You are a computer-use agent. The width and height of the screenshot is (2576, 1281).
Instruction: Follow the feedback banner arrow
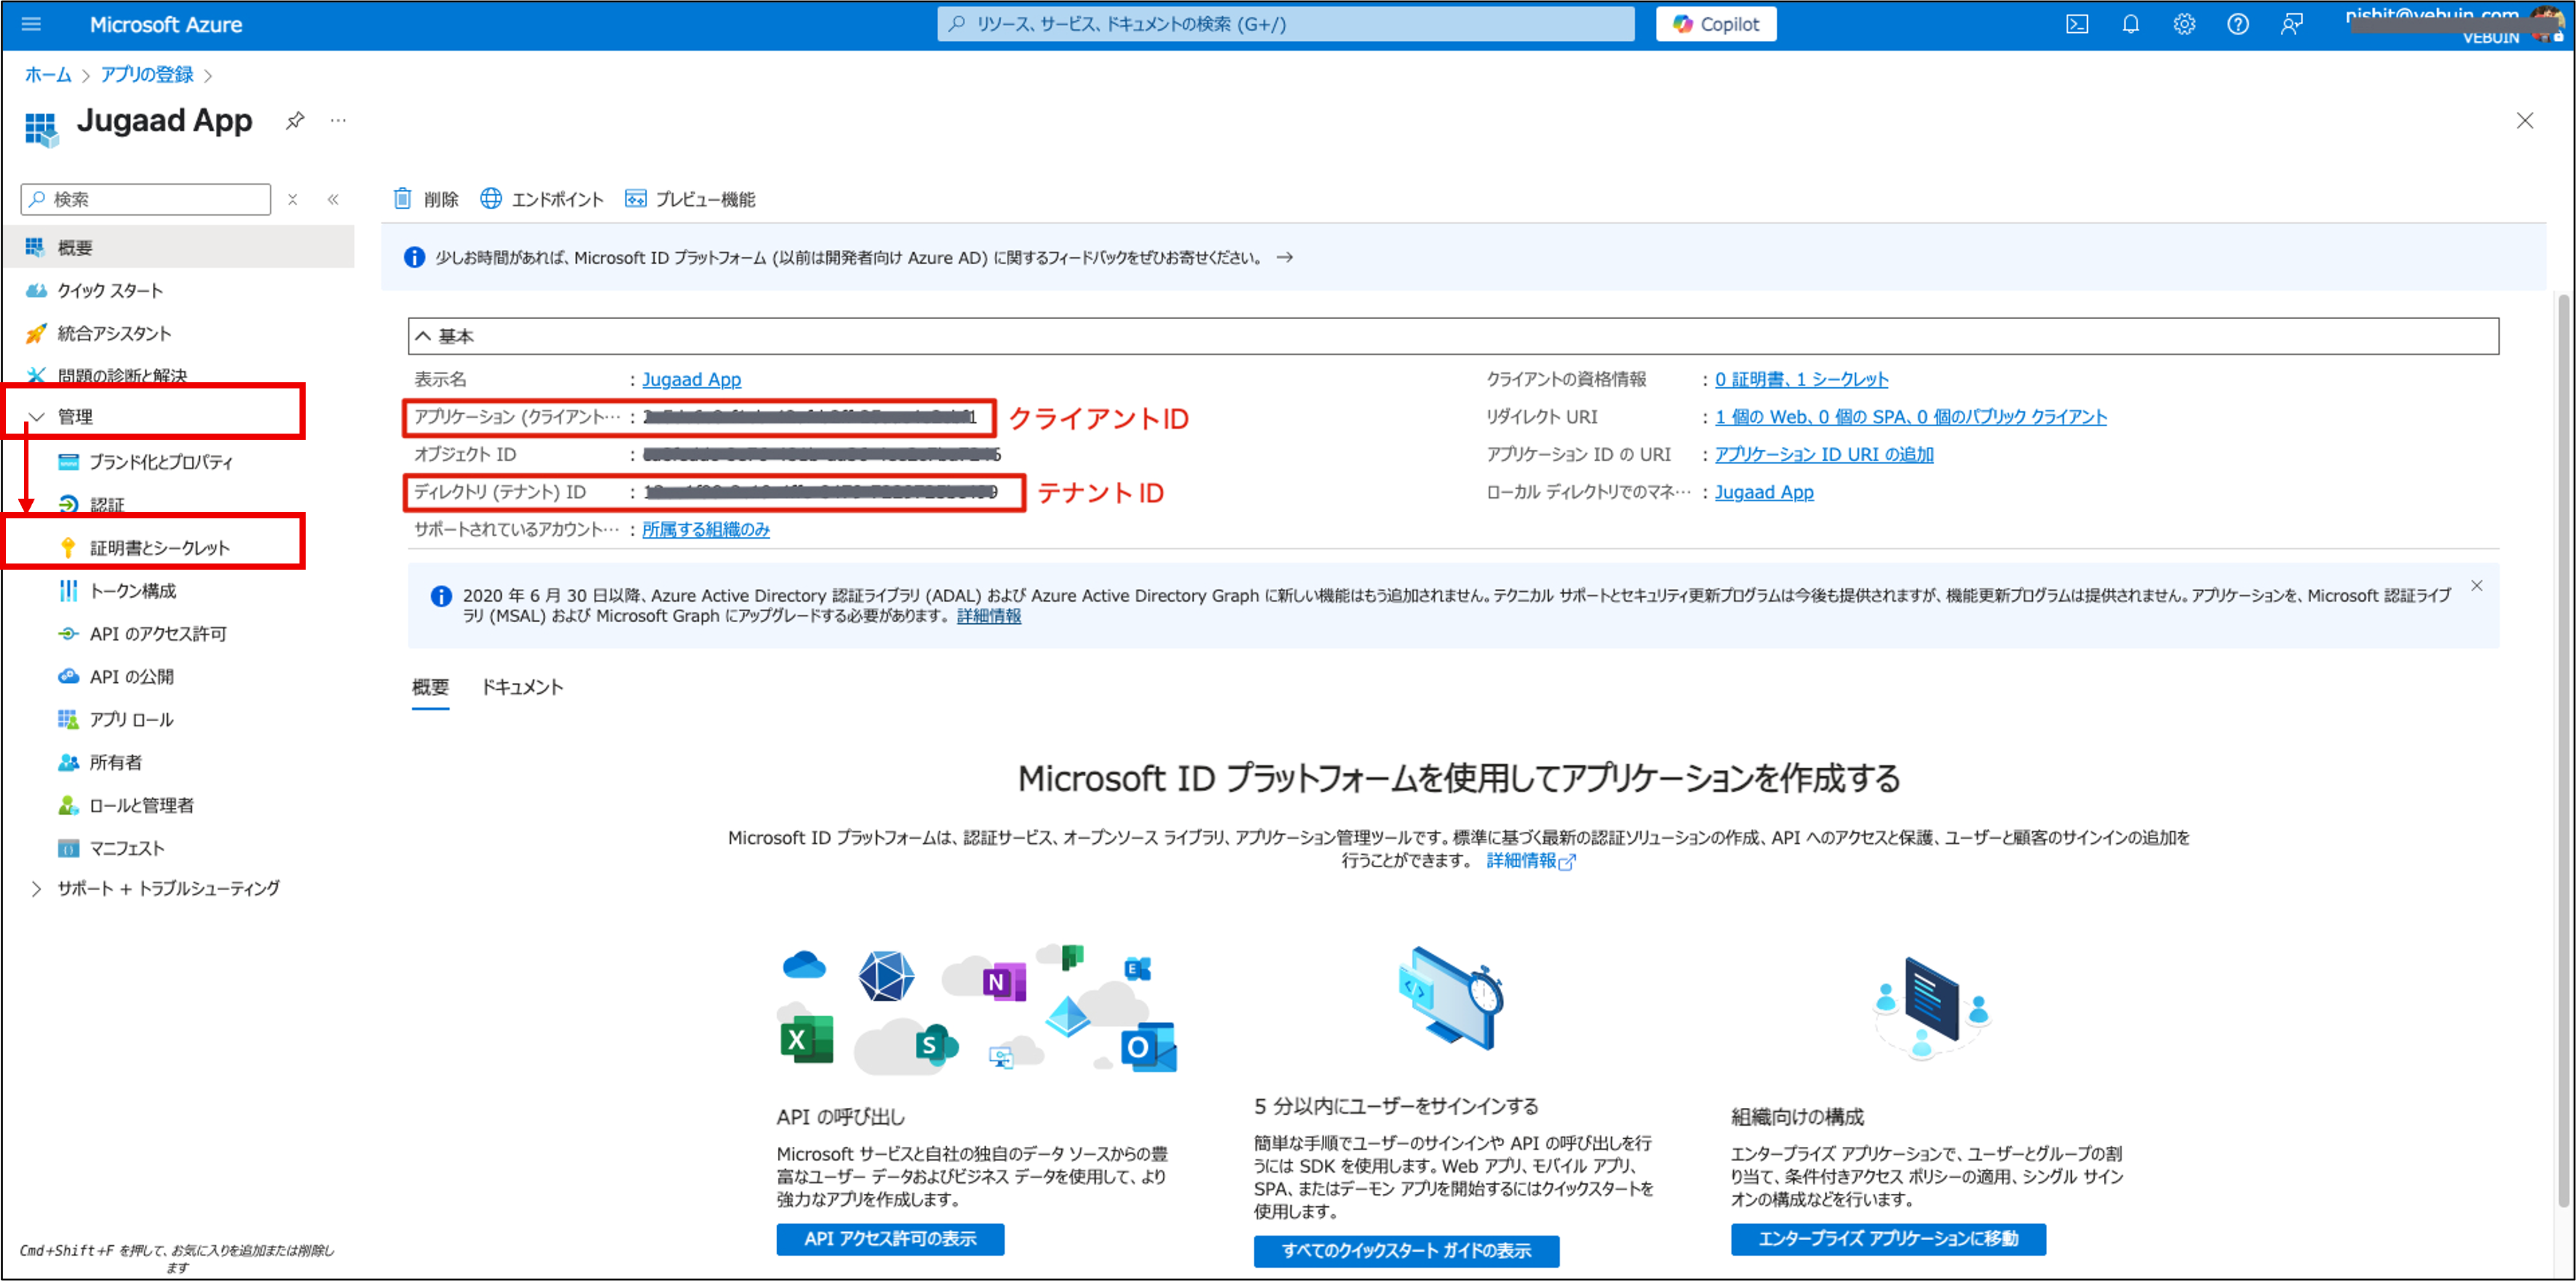pos(1285,257)
